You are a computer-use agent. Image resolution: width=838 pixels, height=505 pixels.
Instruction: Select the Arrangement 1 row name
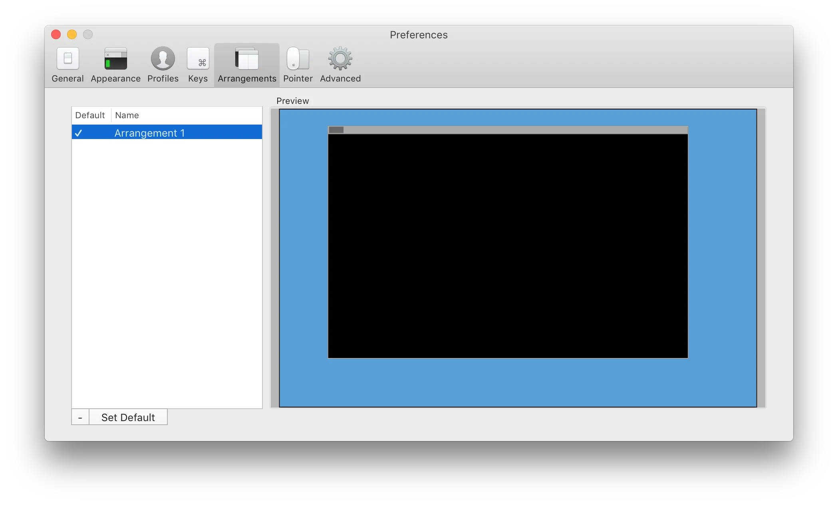click(x=149, y=133)
